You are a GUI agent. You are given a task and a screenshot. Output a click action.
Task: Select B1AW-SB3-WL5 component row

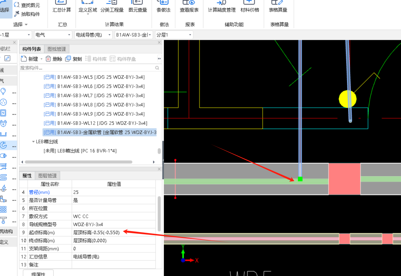tap(94, 77)
